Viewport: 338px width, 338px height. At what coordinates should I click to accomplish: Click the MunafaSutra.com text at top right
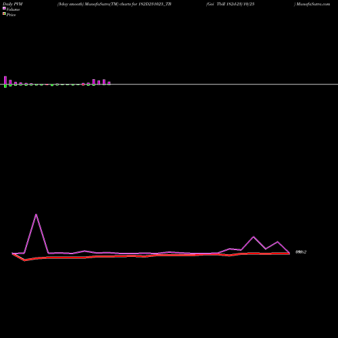(313, 4)
